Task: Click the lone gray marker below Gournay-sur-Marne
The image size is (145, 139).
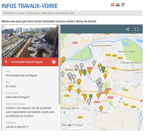Action: 94,63
